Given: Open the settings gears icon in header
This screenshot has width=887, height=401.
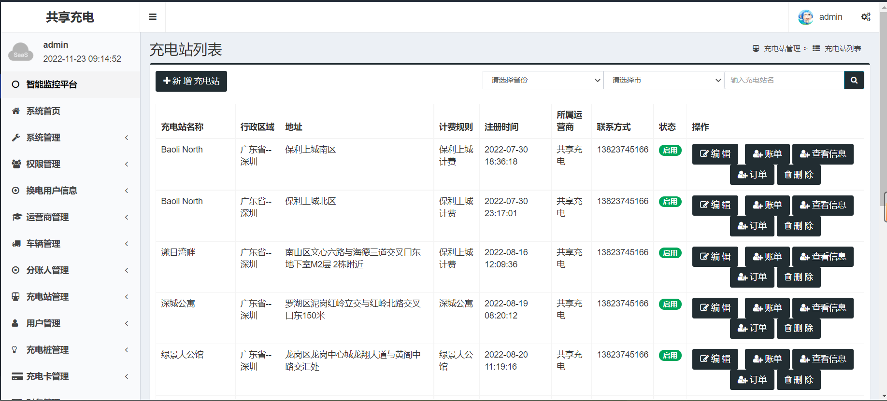Looking at the screenshot, I should 866,17.
